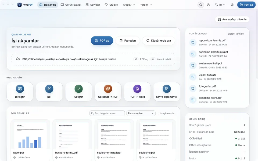Select the Sıkıştır compress icon

[78, 89]
